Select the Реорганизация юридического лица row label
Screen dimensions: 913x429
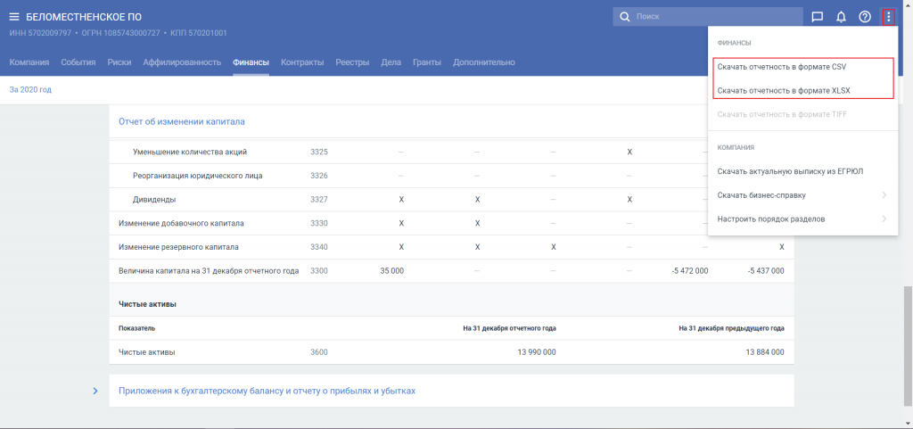[x=197, y=176]
